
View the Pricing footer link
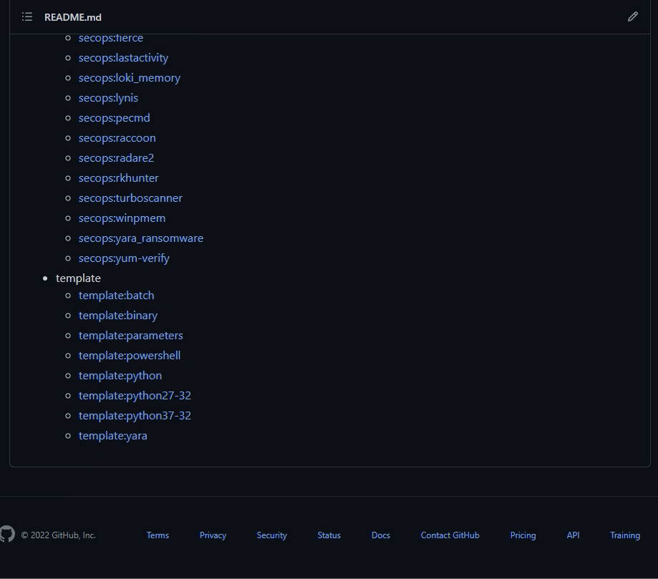[523, 535]
